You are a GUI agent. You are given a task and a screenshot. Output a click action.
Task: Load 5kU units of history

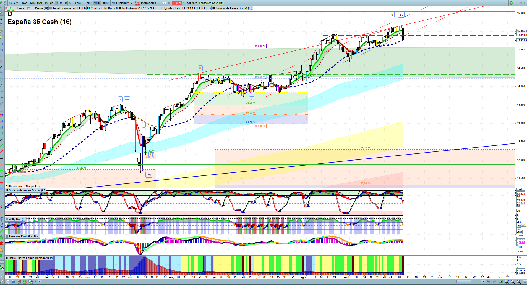coord(89,3)
